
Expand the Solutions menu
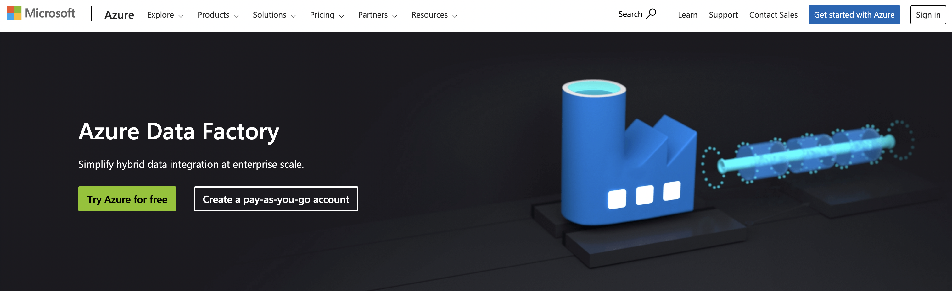274,15
